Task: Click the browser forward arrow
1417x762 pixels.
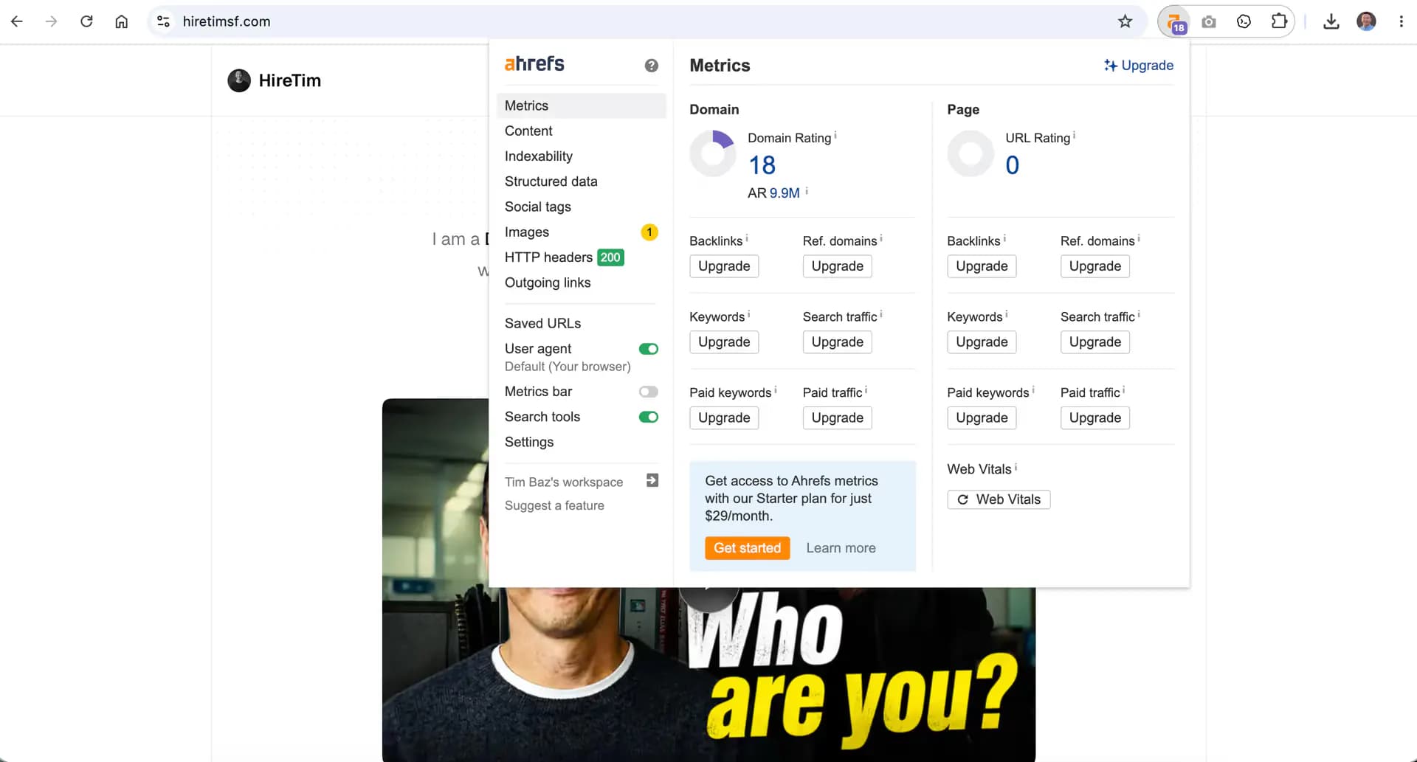Action: [51, 21]
